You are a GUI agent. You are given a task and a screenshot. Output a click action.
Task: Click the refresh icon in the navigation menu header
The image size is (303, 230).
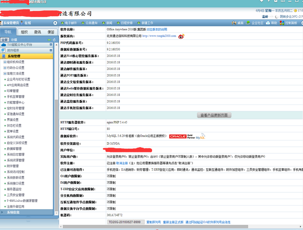click(54, 40)
